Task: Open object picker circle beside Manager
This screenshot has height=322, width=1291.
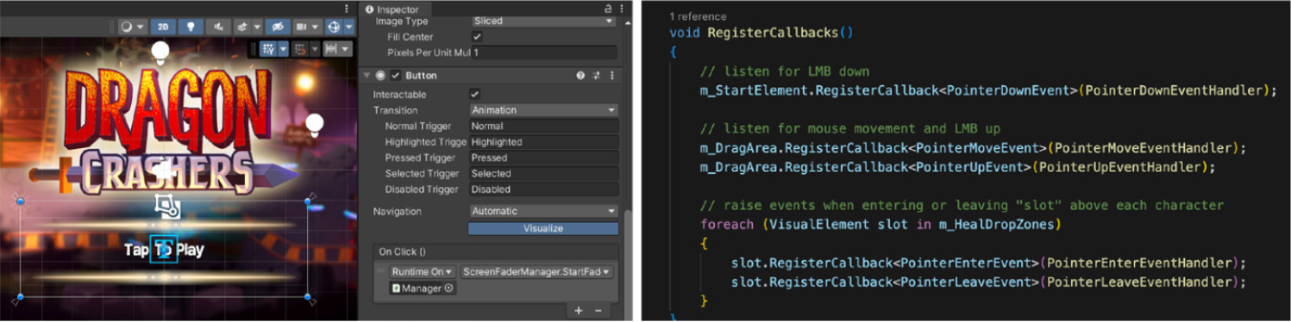Action: click(449, 288)
